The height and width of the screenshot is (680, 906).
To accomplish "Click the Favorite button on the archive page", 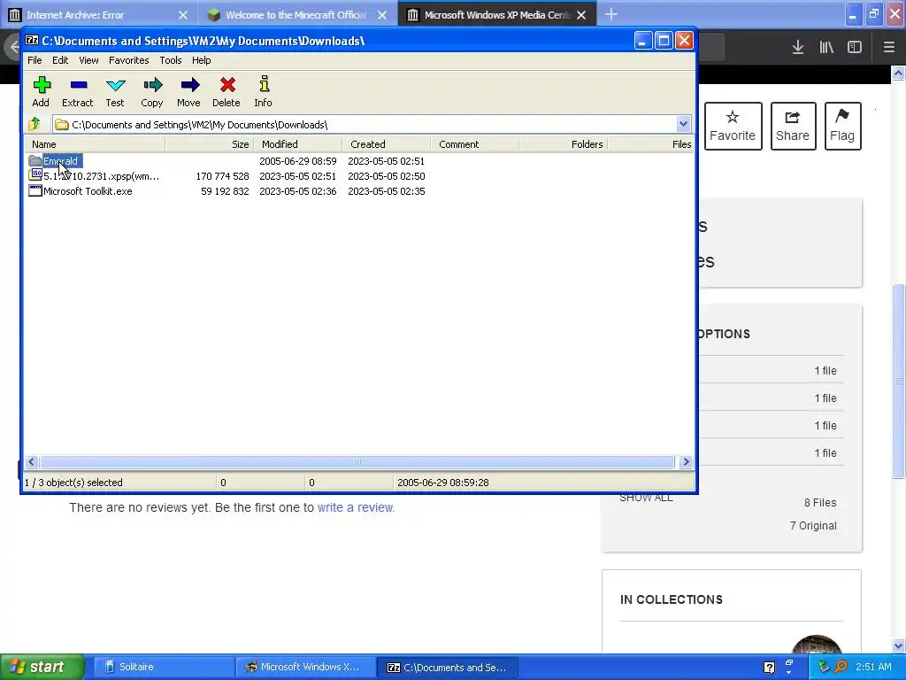I will tap(733, 126).
